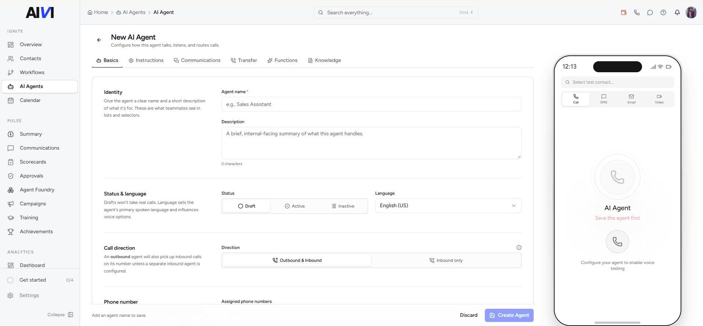
Task: Click the Direction info icon
Action: [519, 248]
